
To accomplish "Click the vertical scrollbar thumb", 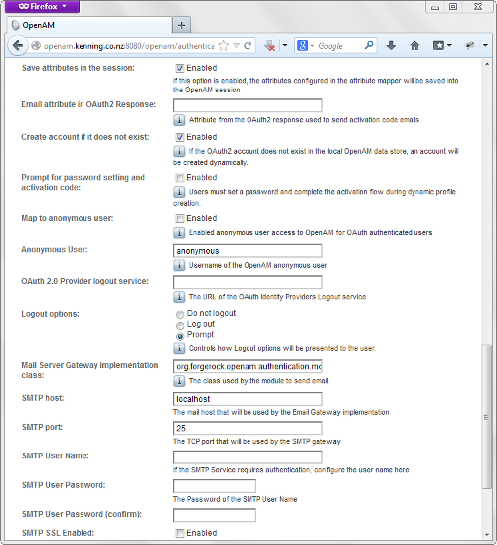I will click(x=487, y=417).
